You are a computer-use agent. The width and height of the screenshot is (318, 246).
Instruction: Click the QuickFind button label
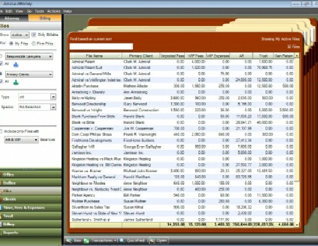(x=136, y=240)
